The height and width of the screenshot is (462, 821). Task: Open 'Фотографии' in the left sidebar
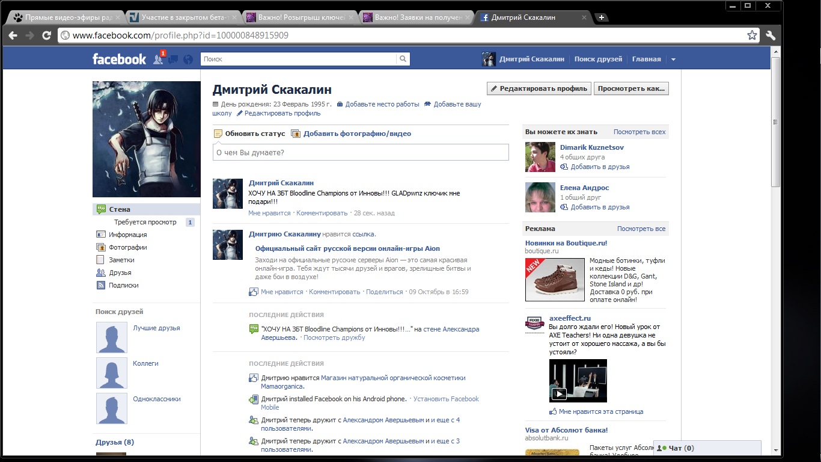tap(127, 247)
